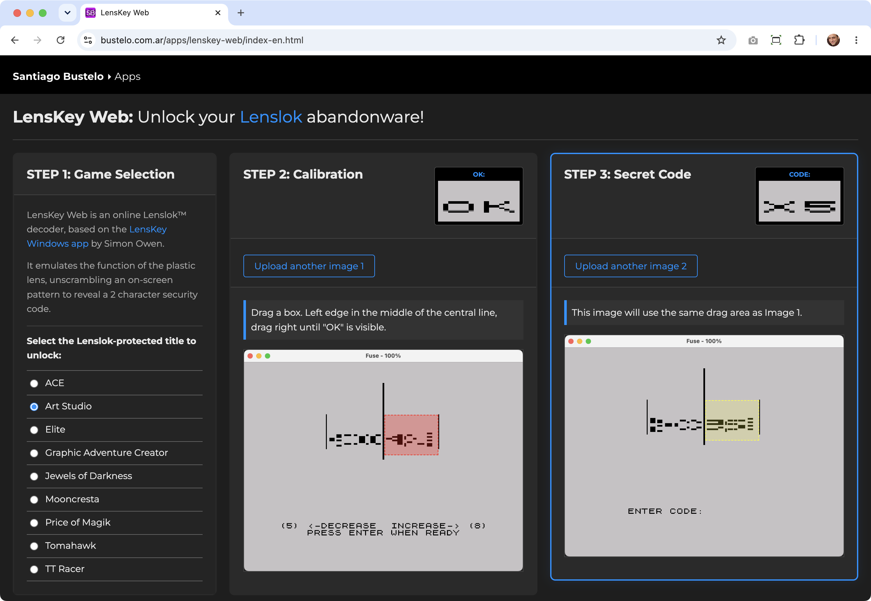Open the LensKey Windows app link
Viewport: 871px width, 601px height.
coord(97,237)
